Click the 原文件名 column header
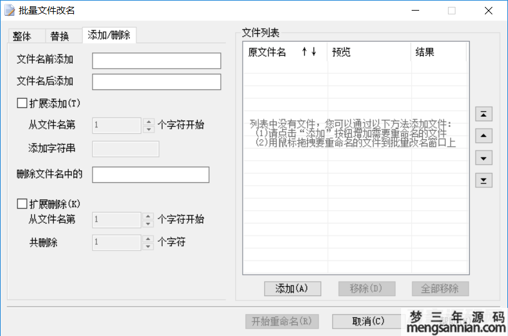Screen dimensions: 508x336 pos(285,52)
